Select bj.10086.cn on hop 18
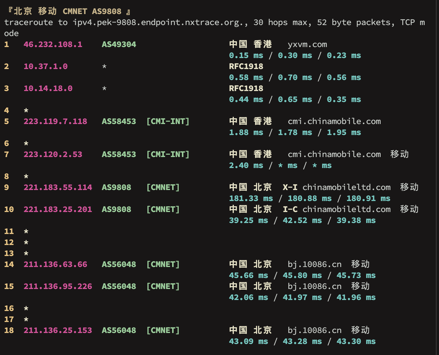Screen dimensions: 439x355 (x=315, y=330)
